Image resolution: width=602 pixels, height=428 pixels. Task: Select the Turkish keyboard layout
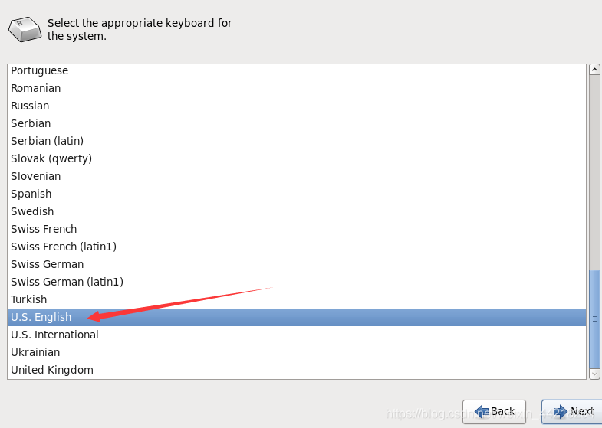pyautogui.click(x=29, y=299)
